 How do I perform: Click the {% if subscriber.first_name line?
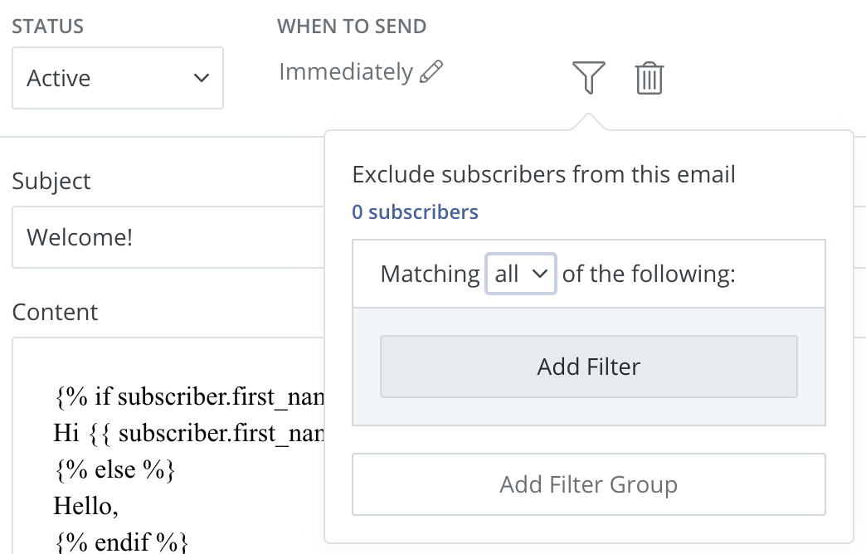click(x=188, y=398)
